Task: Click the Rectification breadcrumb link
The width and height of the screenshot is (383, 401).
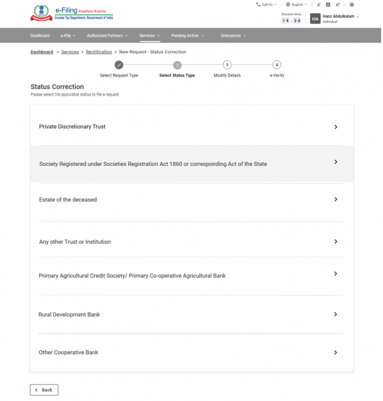Action: pos(99,52)
